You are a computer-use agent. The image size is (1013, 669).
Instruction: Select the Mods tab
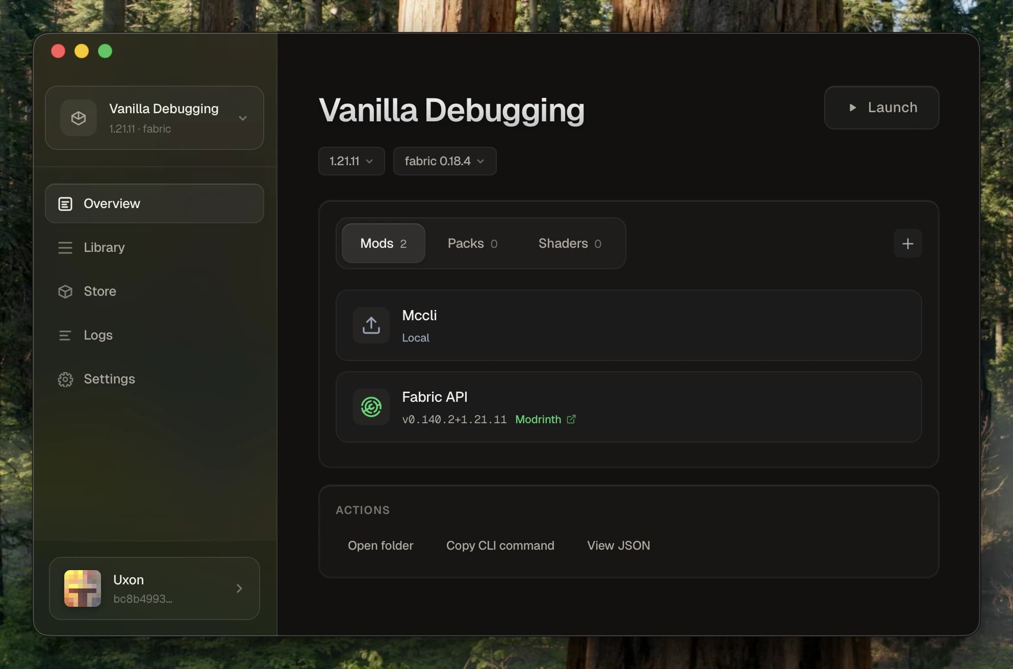coord(383,243)
